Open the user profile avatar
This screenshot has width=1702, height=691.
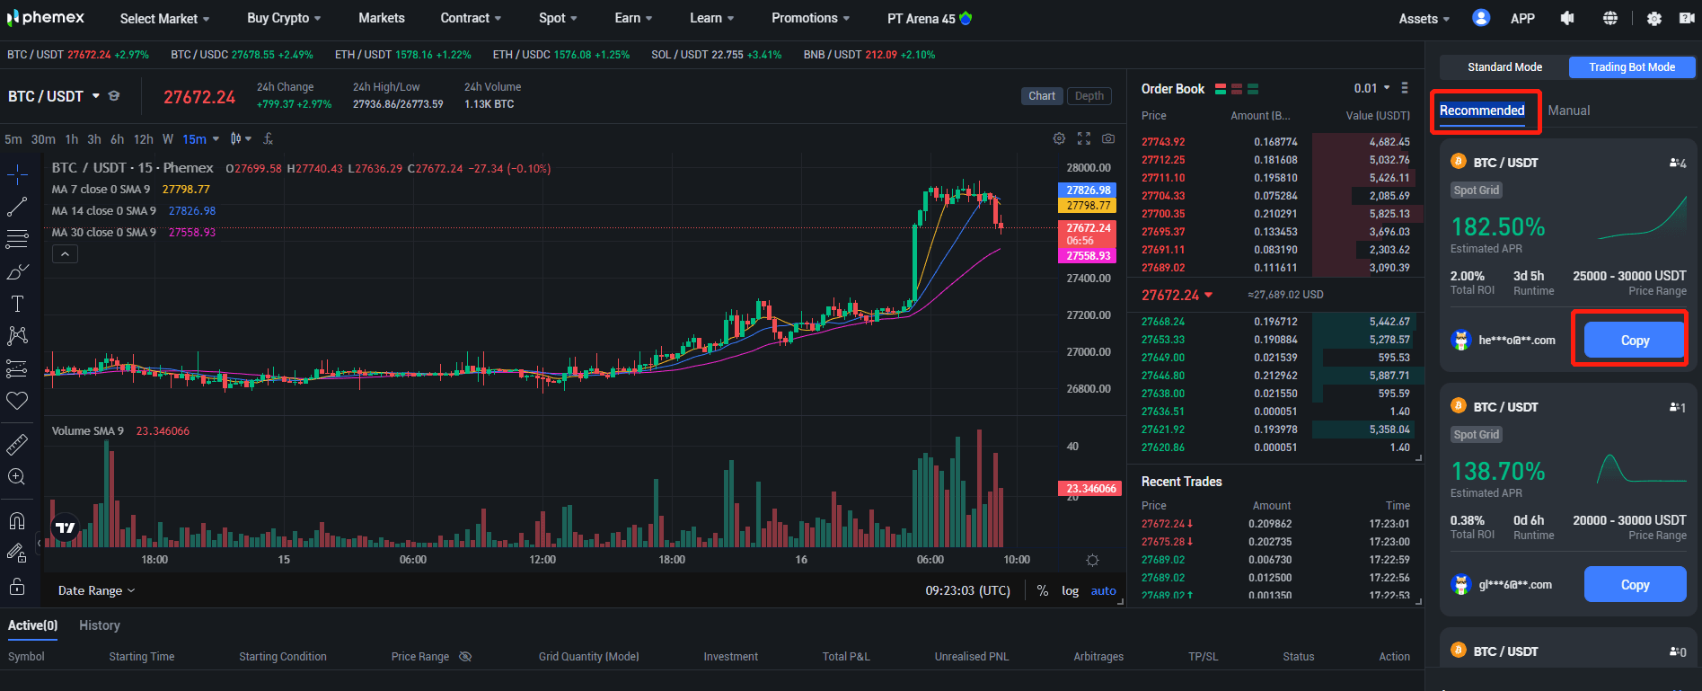[1481, 18]
